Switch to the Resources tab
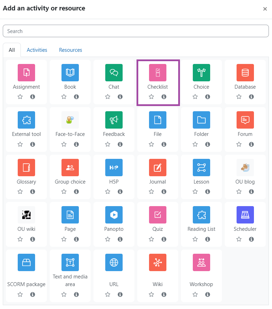Screen dimensions: 272x309 71,50
